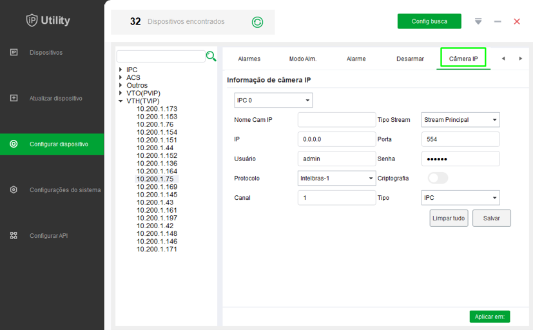
Task: Select device 10.200.1.75
Action: (155, 179)
